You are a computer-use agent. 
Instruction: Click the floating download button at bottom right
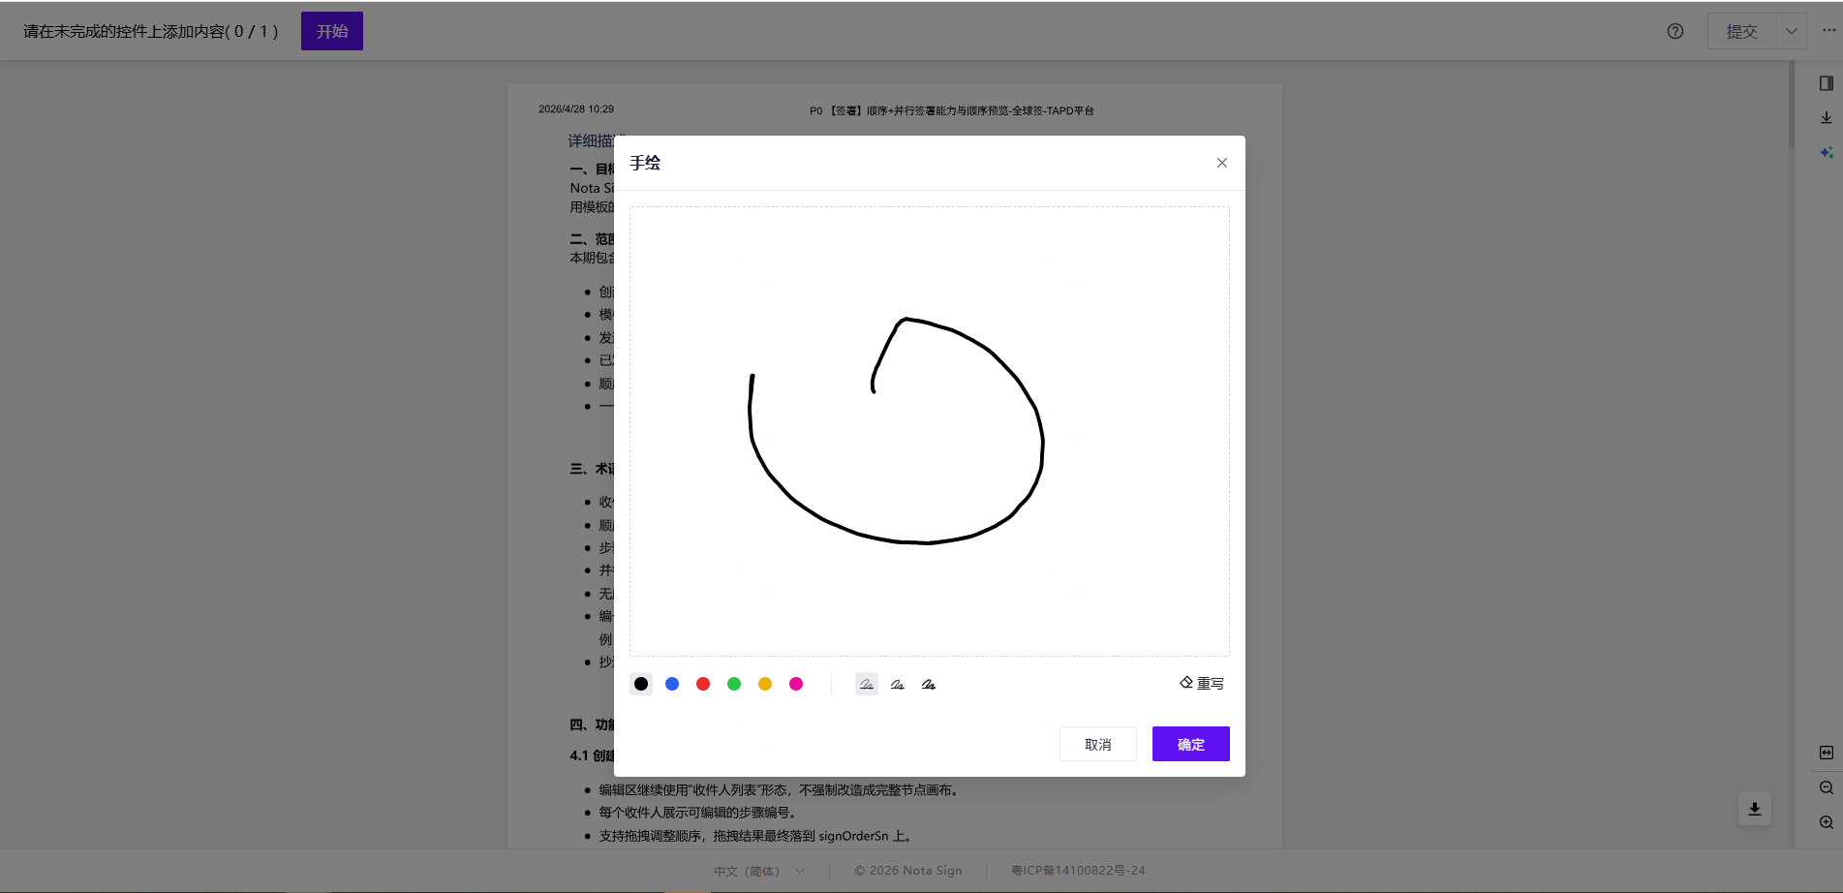coord(1755,809)
